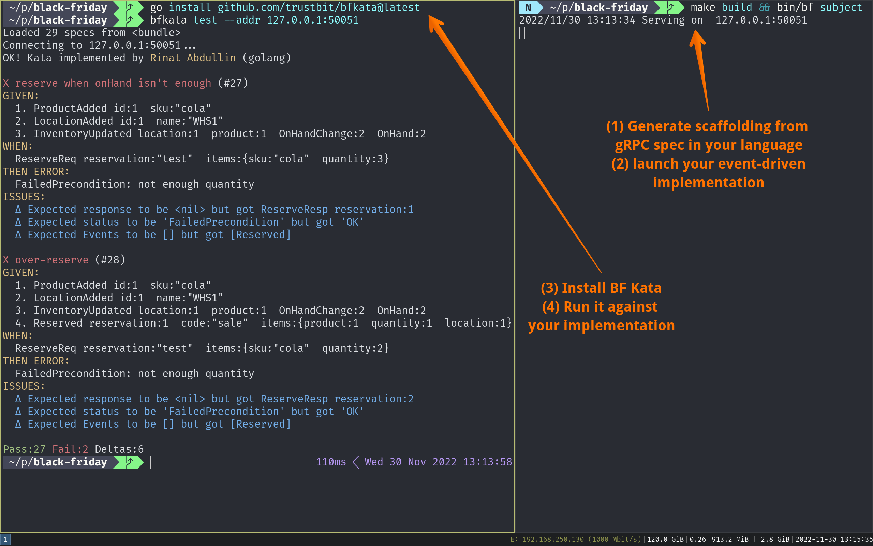Click the Fail:2 summary text
The image size is (873, 546).
[x=70, y=449]
